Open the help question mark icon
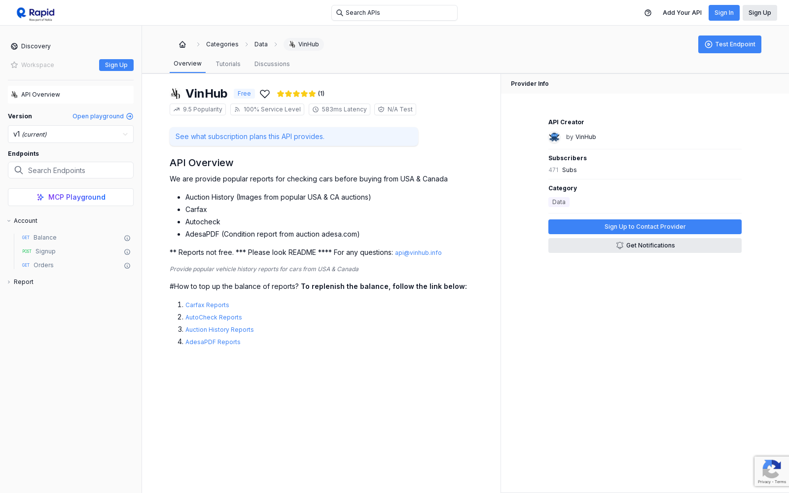Screen dimensions: 789x493 (648, 13)
